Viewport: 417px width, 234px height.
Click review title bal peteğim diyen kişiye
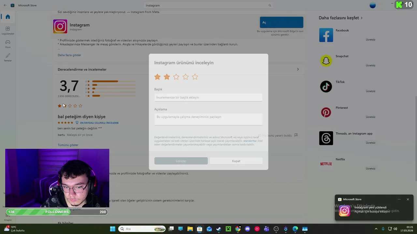[x=81, y=117]
